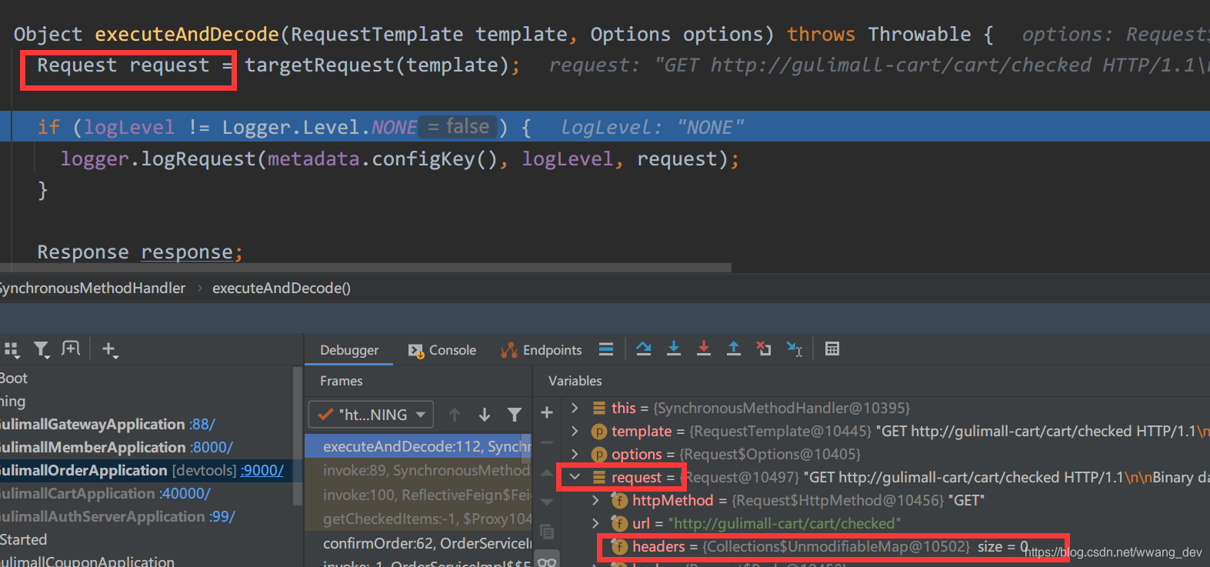Click the Step Out debugger icon

click(x=734, y=349)
